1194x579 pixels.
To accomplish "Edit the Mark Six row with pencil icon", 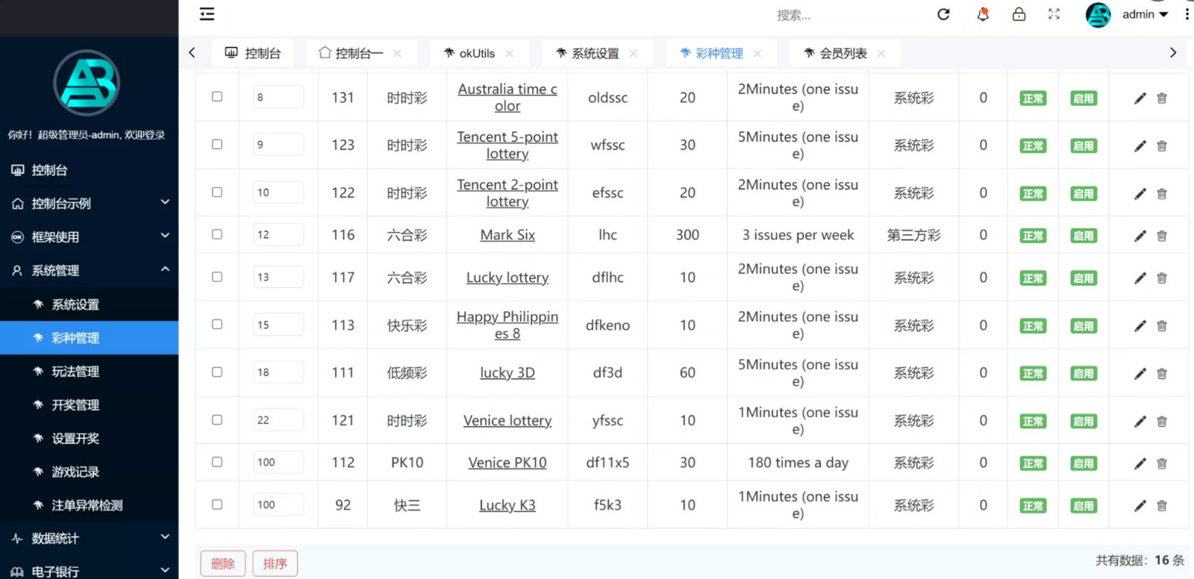I will point(1140,236).
